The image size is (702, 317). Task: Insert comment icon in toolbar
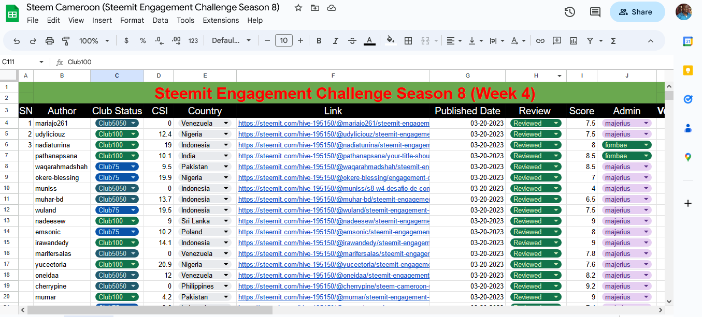tap(557, 41)
